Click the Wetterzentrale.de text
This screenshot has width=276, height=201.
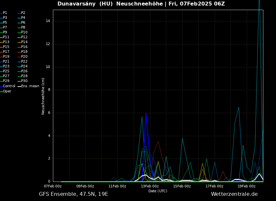pos(234,194)
